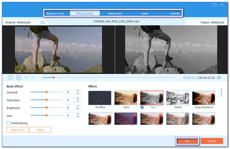The width and height of the screenshot is (230, 149).
Task: Enable the Deinterlacing checkbox
Action: 9,123
